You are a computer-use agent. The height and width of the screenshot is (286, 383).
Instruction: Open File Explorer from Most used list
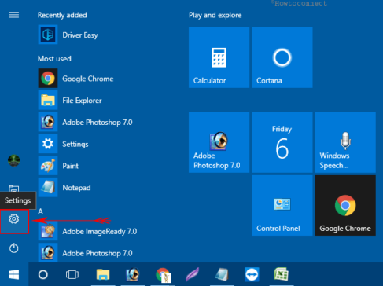[70, 101]
